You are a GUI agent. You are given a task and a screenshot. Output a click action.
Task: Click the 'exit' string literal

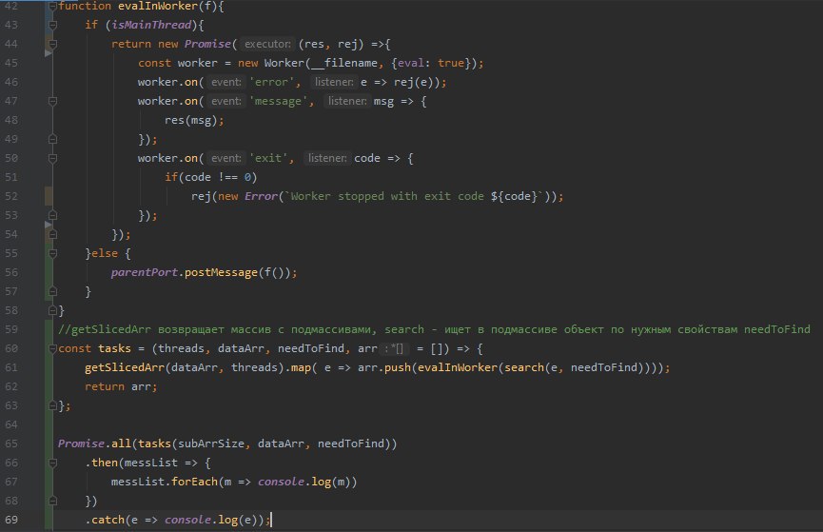point(267,158)
